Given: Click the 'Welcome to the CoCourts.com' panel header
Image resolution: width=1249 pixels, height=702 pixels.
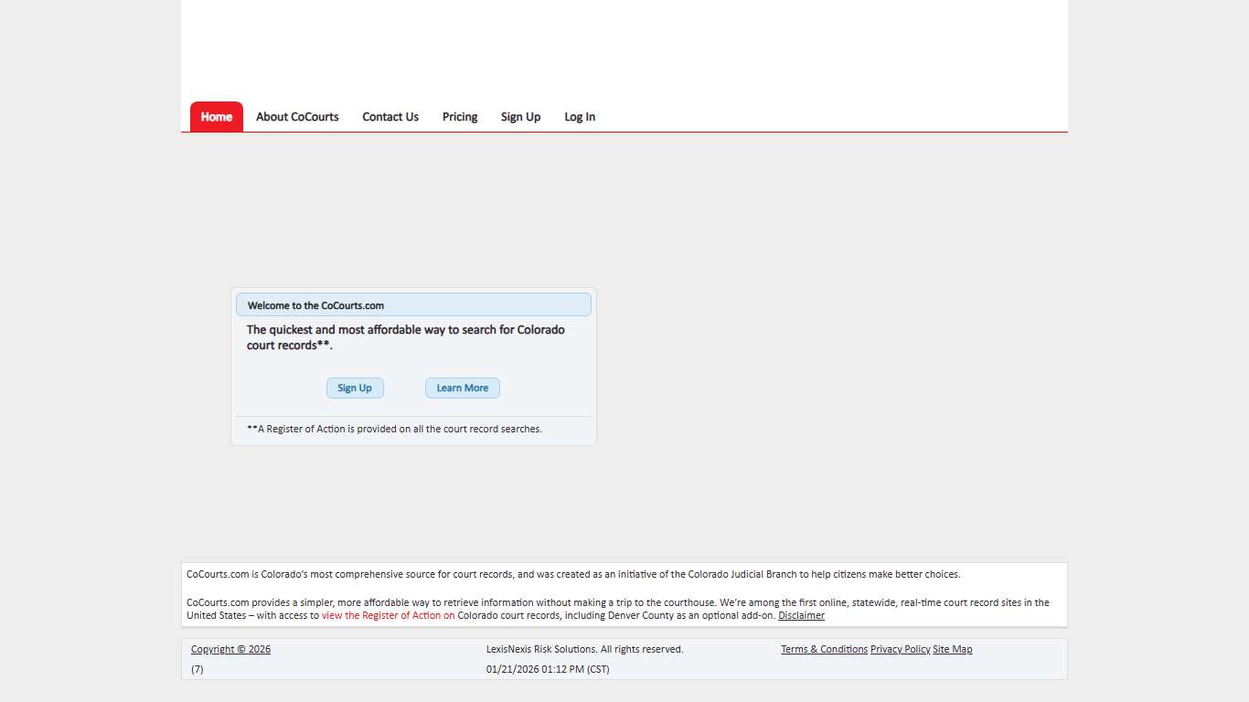Looking at the screenshot, I should pyautogui.click(x=413, y=305).
